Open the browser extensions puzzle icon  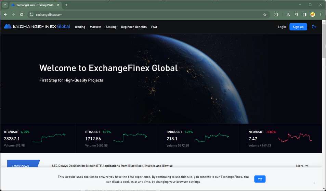pos(276,15)
